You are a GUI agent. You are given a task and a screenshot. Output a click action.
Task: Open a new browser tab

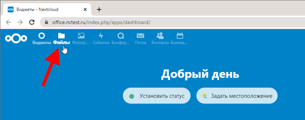point(99,9)
